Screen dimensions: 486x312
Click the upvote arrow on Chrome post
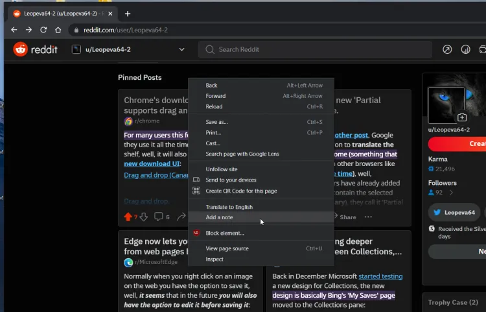(128, 217)
